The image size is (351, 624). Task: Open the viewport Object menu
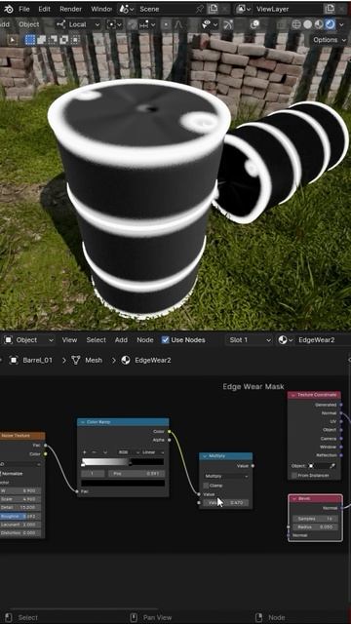[x=29, y=24]
